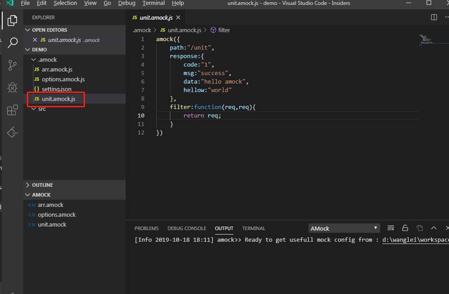Click .amock folder in the breadcrumb
This screenshot has height=294, width=449.
142,30
